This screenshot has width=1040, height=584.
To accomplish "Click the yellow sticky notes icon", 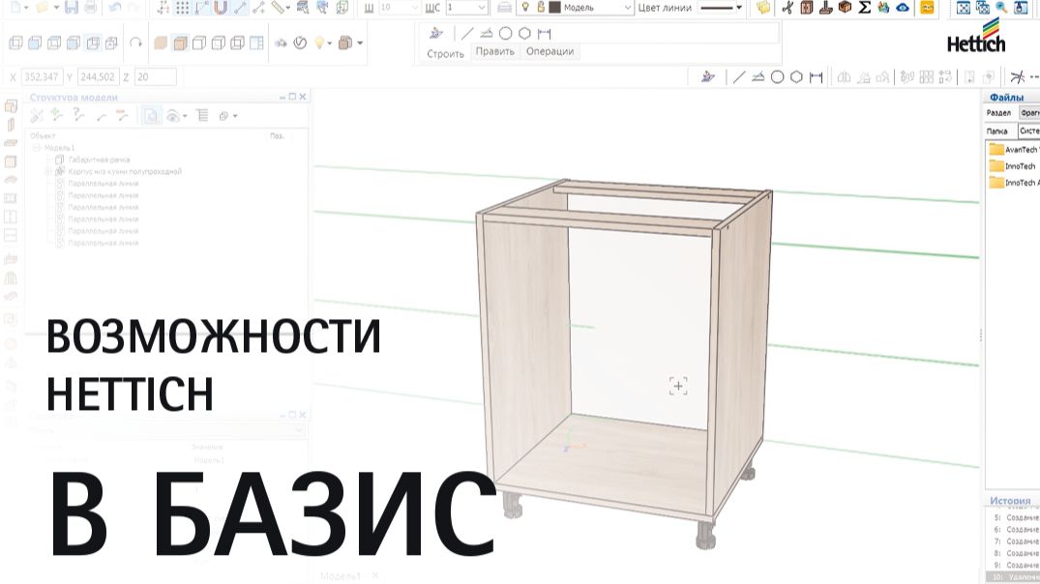I will (x=763, y=8).
